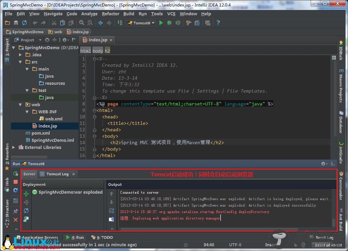Open Project Structure toolbar icon
The width and height of the screenshot is (348, 251).
point(197,23)
